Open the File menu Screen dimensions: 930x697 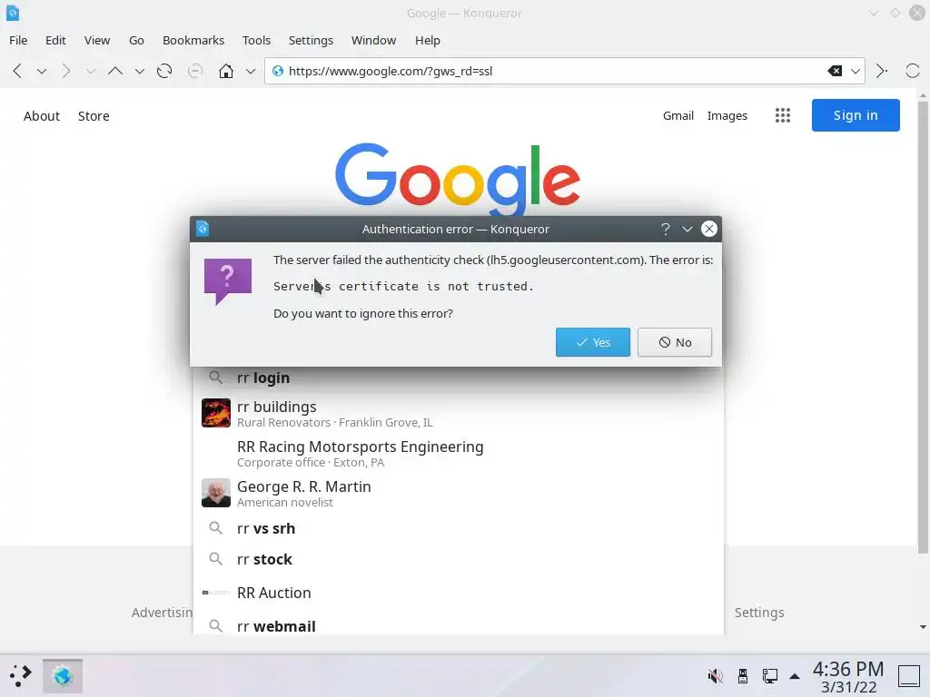18,40
